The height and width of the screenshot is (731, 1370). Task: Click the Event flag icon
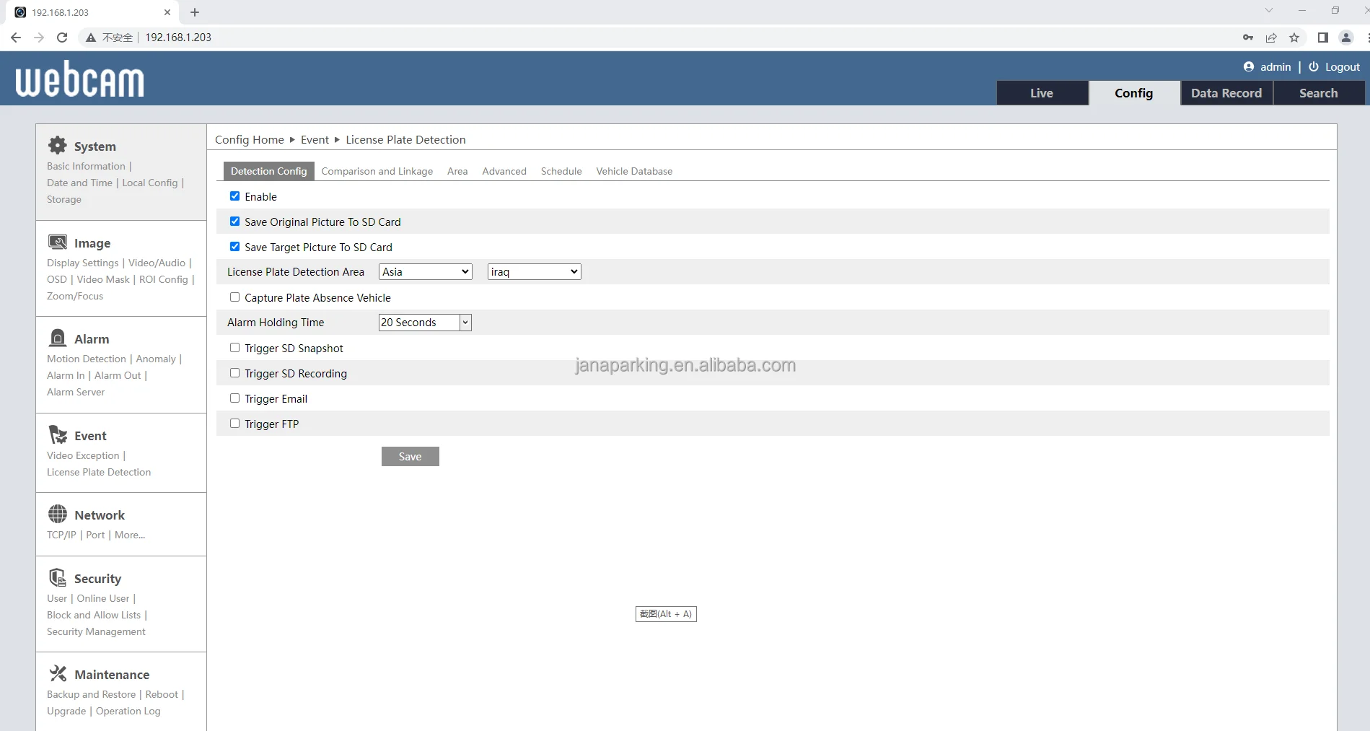tap(58, 434)
